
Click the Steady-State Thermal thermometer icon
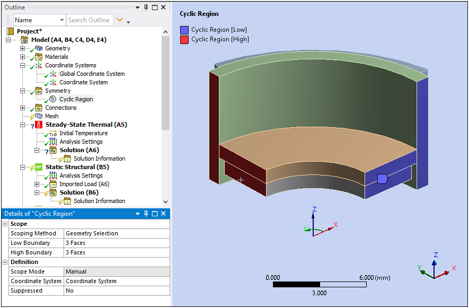pyautogui.click(x=39, y=125)
